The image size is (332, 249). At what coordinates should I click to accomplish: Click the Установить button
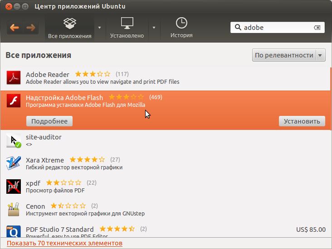pyautogui.click(x=302, y=121)
